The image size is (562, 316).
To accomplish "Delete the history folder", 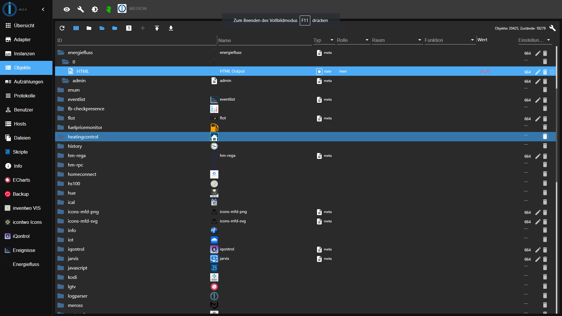I will 545,146.
